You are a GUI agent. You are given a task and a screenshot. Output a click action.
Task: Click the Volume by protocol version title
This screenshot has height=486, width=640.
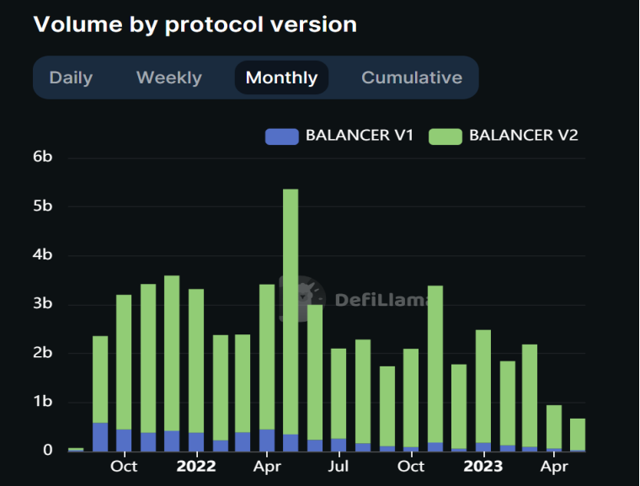(195, 24)
